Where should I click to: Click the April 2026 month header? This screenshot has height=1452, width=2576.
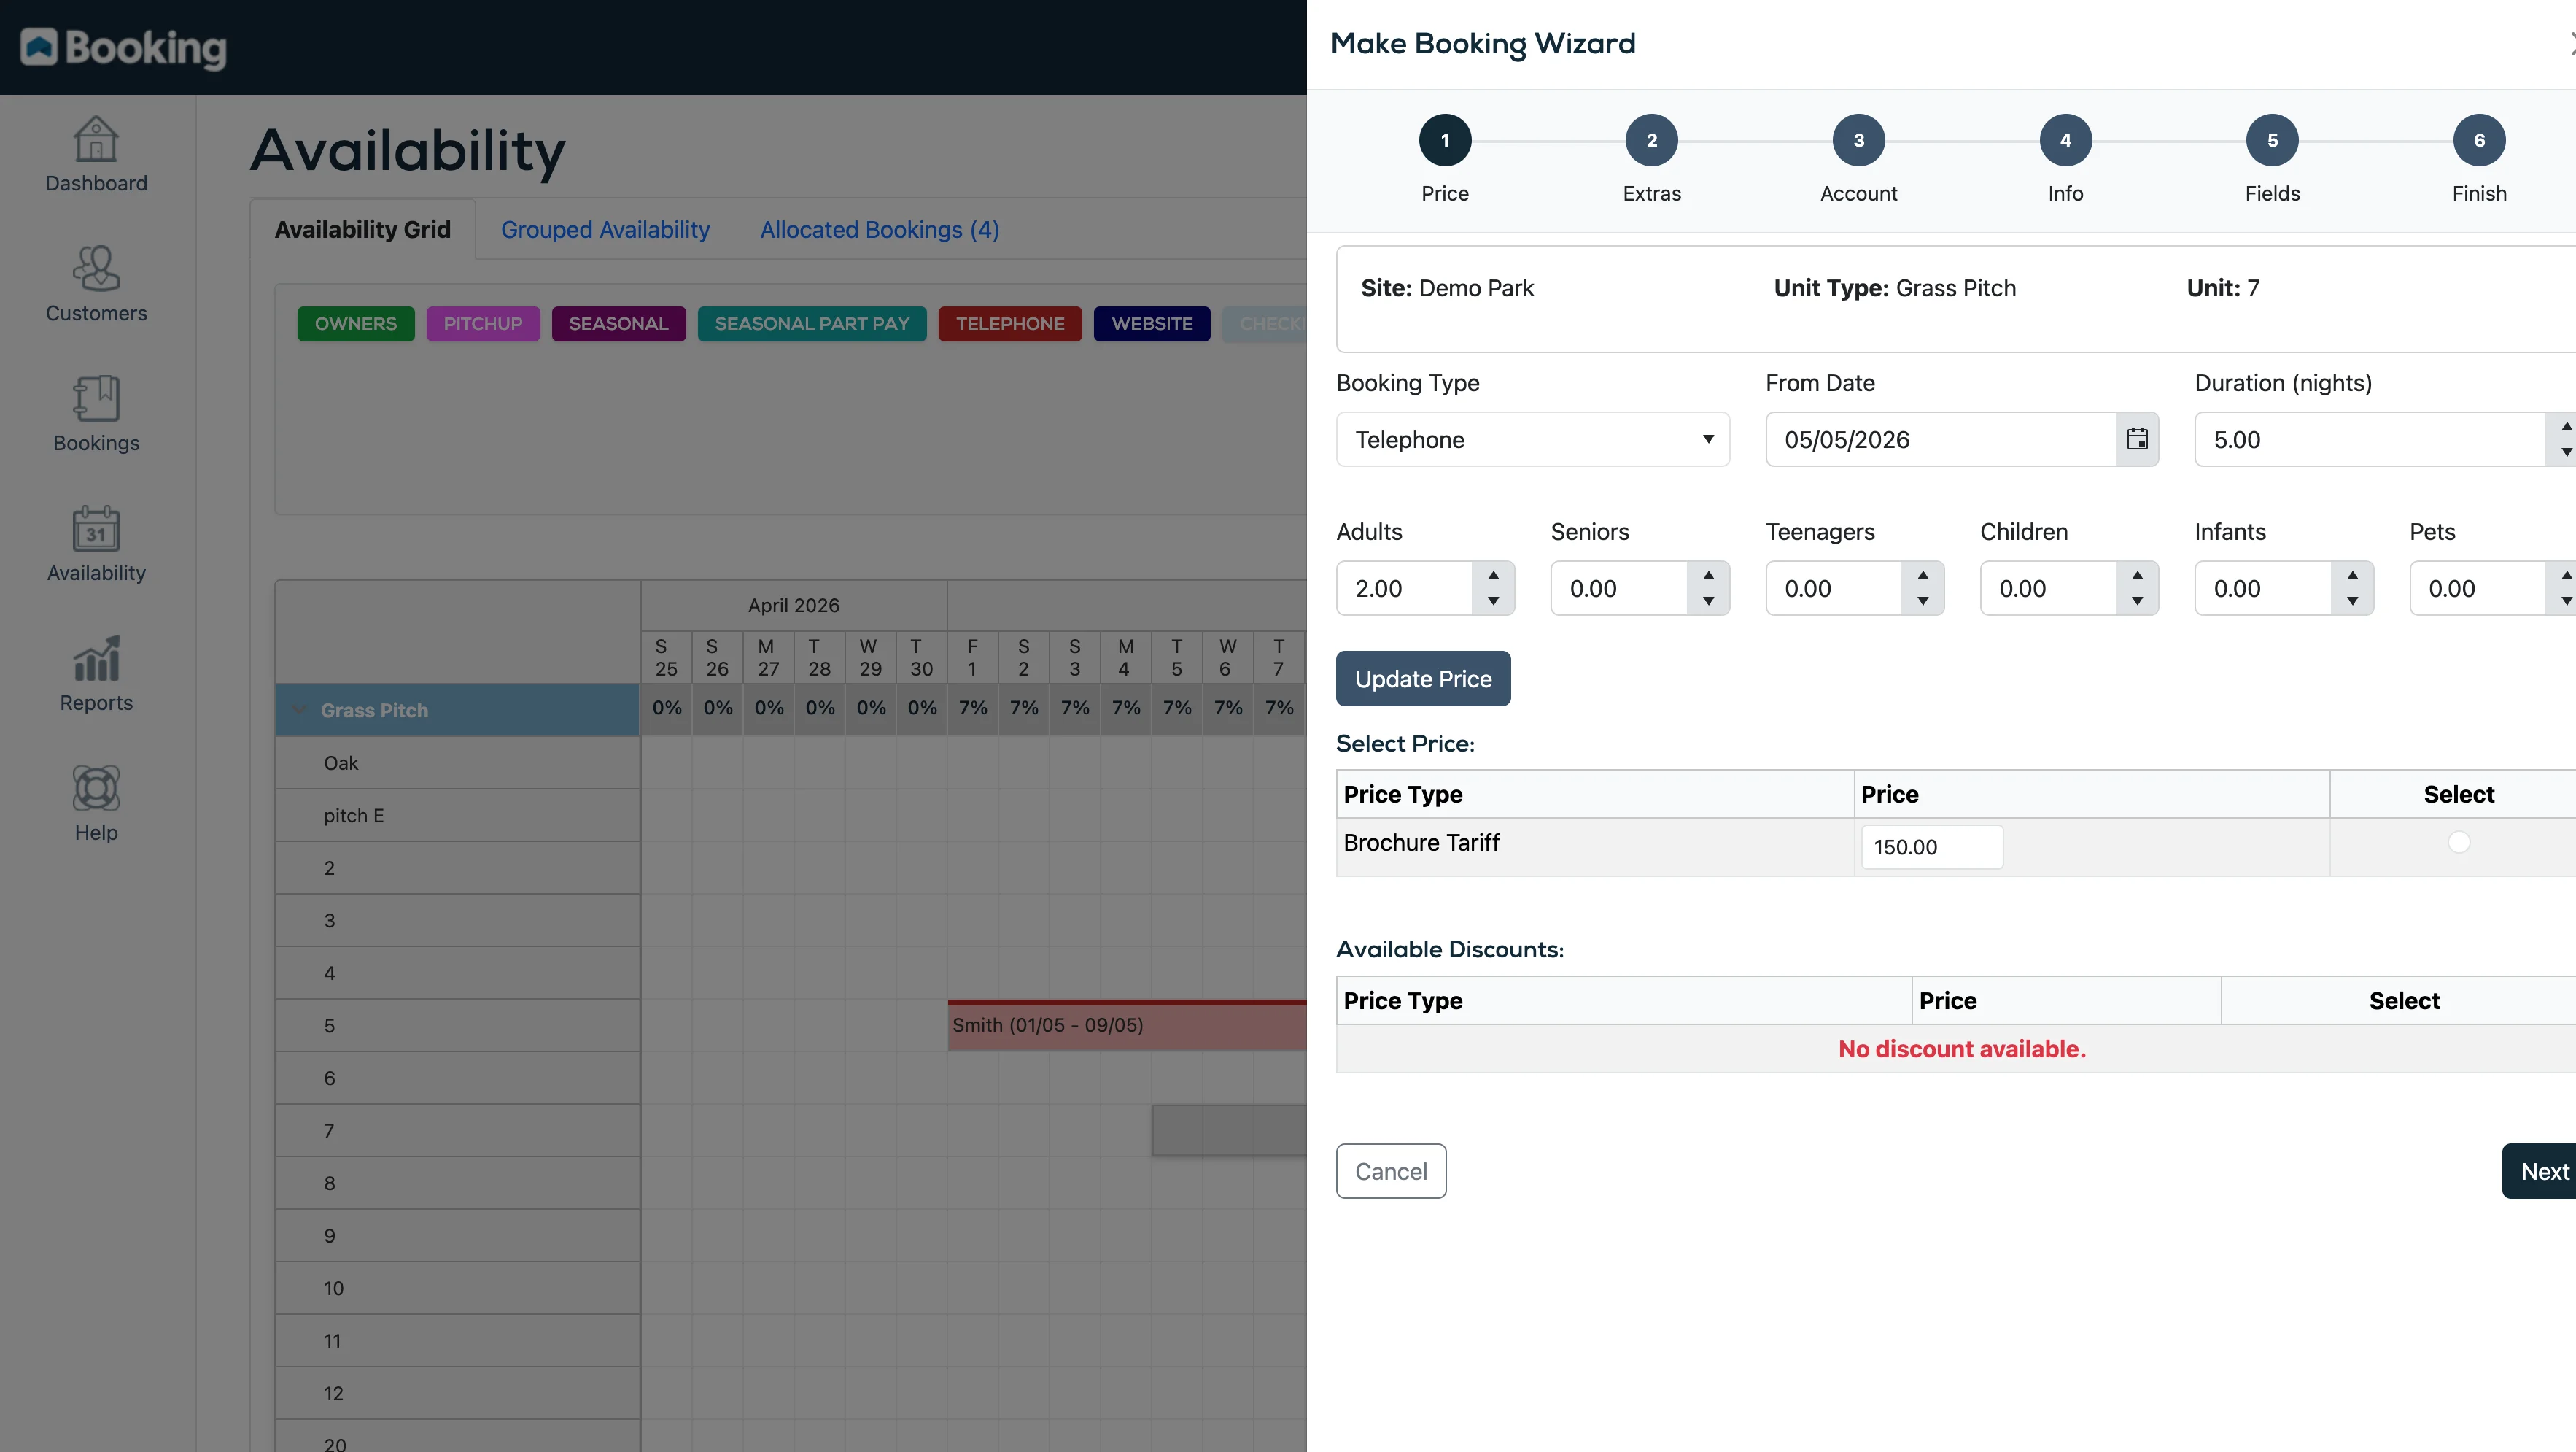click(x=793, y=606)
